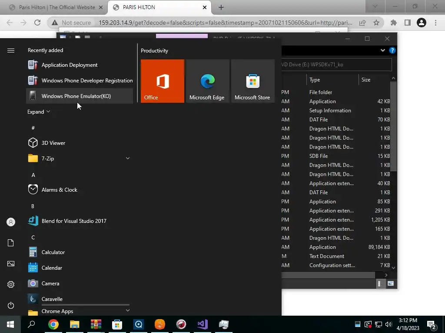
Task: Open the Calendar app
Action: (80, 268)
